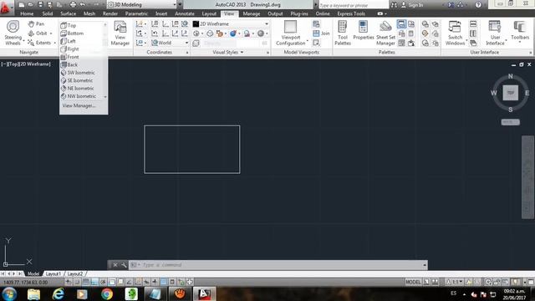This screenshot has width=535, height=301.
Task: Toggle Ortho Mode in status bar
Action: click(94, 282)
